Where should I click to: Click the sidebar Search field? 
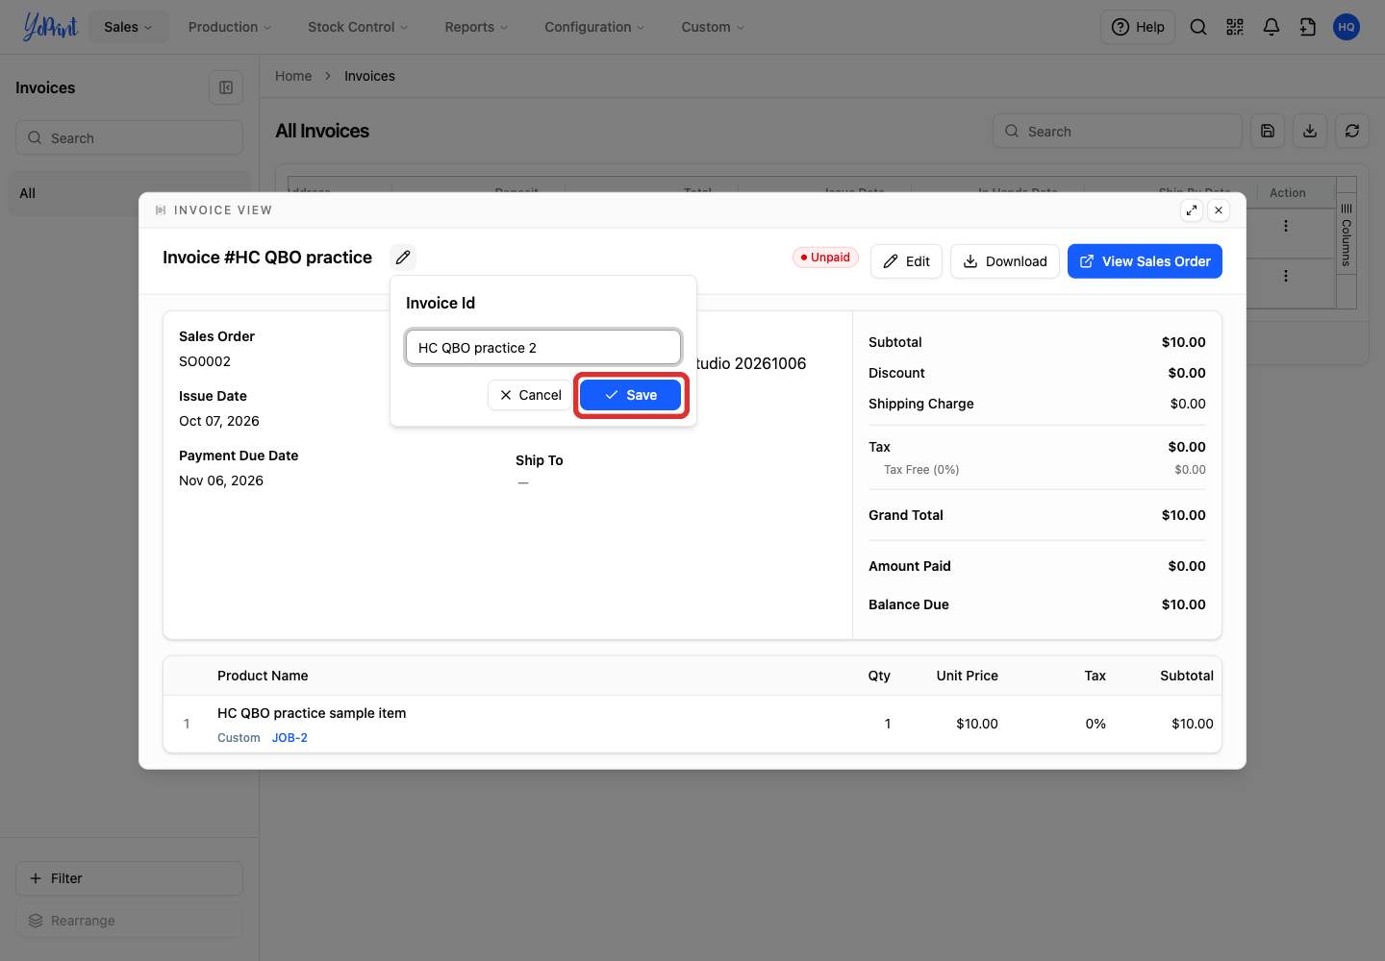(x=129, y=137)
